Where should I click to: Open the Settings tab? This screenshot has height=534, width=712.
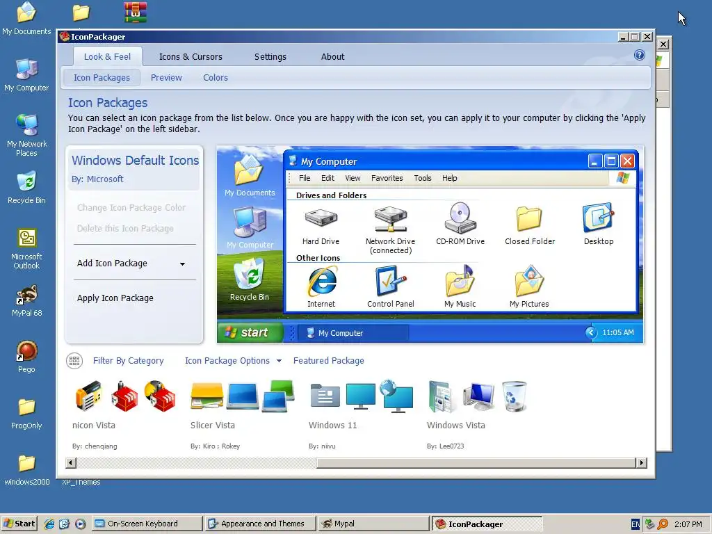[270, 57]
